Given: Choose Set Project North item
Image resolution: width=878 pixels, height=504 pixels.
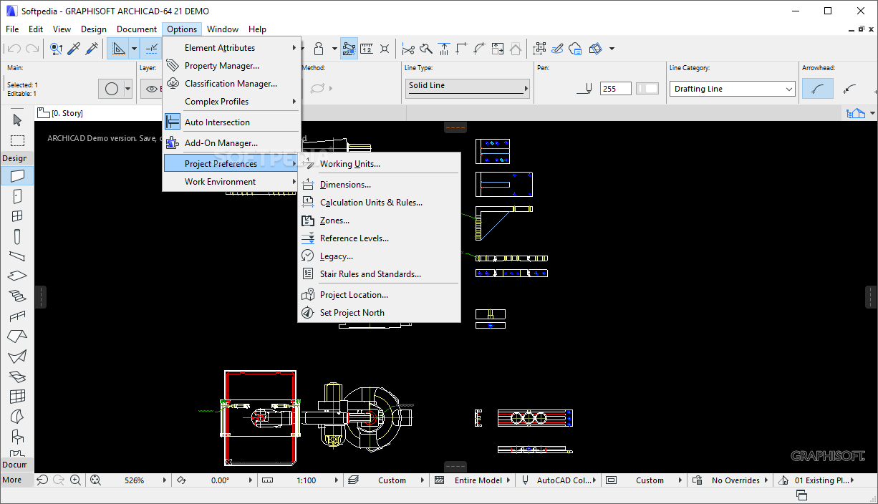Looking at the screenshot, I should [x=379, y=313].
